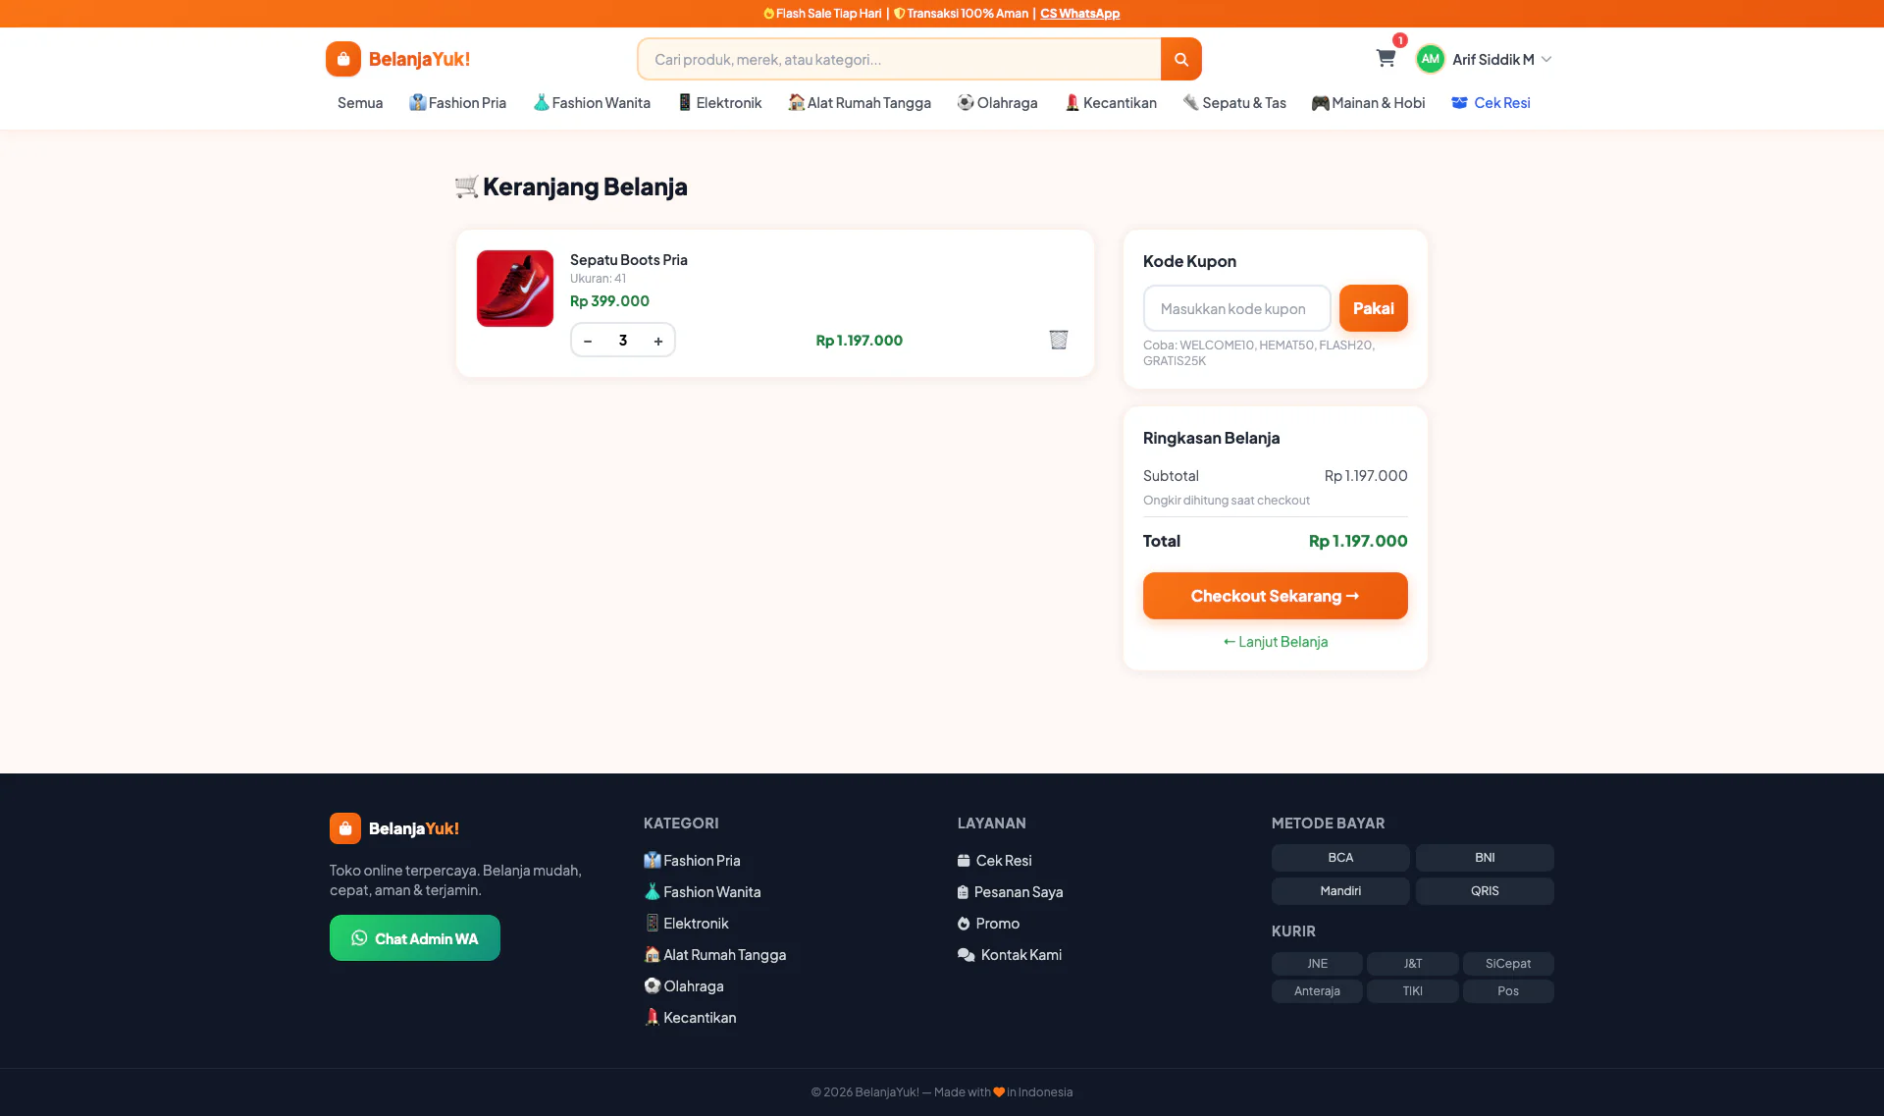The width and height of the screenshot is (1884, 1116).
Task: Increase quantity with the plus button
Action: pyautogui.click(x=658, y=341)
